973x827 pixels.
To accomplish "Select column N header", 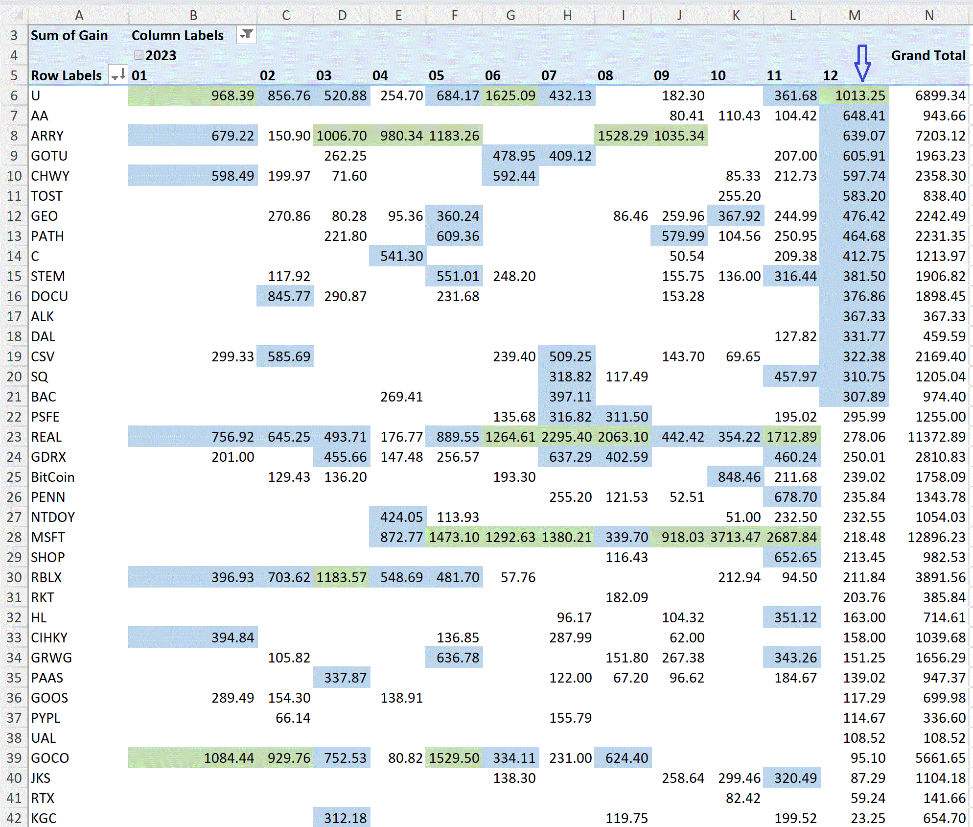I will pyautogui.click(x=928, y=15).
